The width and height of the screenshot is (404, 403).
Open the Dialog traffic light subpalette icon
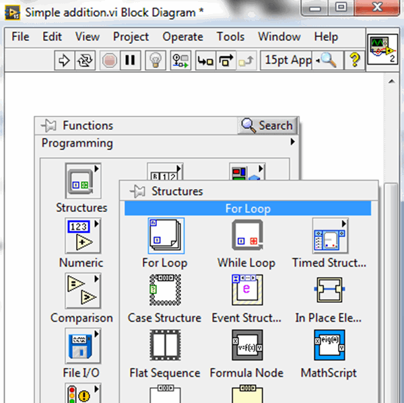point(83,393)
